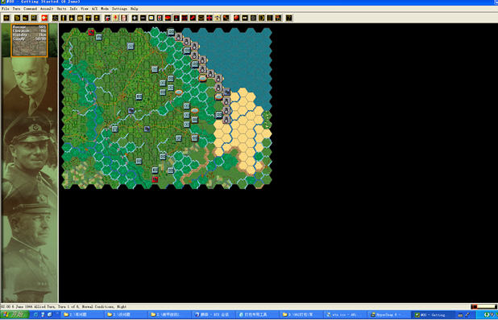Open the Units menu

pyautogui.click(x=61, y=9)
